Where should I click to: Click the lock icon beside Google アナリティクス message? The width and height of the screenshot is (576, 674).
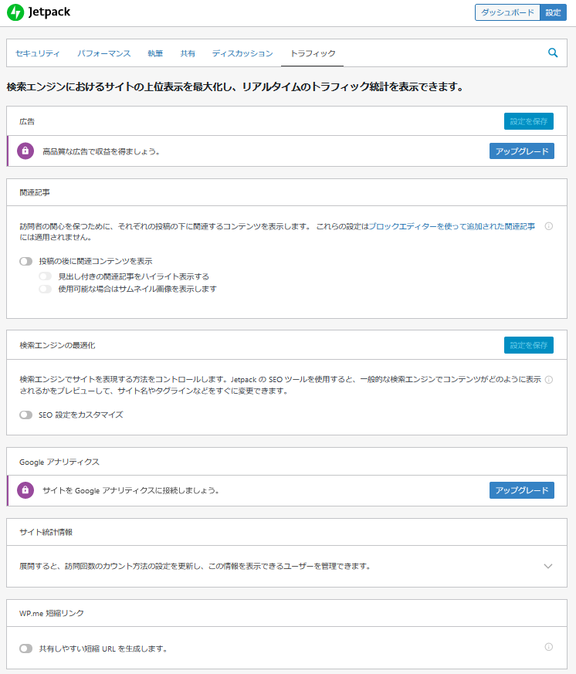pyautogui.click(x=25, y=490)
